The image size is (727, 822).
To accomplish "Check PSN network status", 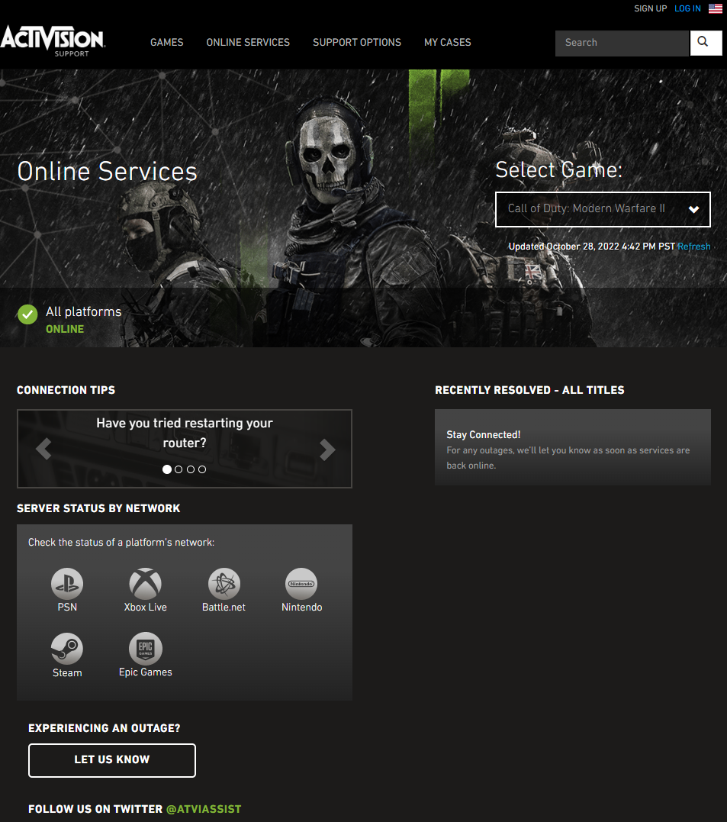I will (x=66, y=585).
